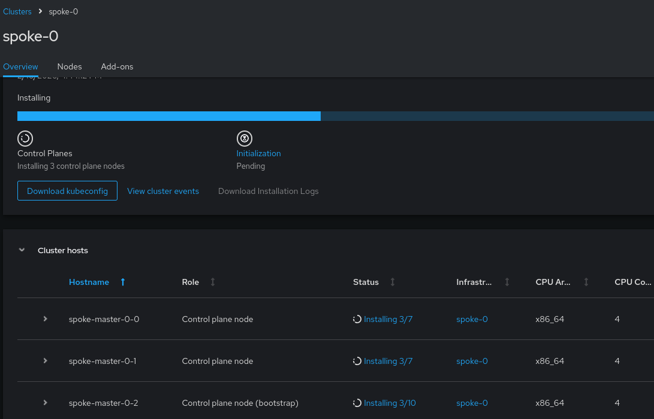
Task: Sort table by Status column icon
Action: click(393, 282)
